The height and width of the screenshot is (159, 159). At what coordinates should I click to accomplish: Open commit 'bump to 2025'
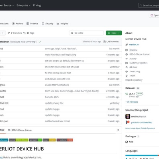pos(52,97)
